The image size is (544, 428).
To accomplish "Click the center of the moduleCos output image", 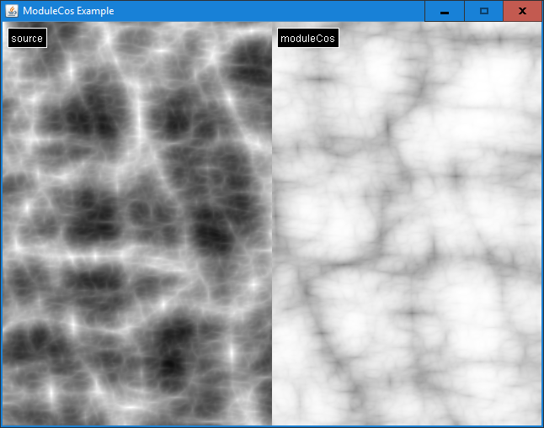I will 407,224.
